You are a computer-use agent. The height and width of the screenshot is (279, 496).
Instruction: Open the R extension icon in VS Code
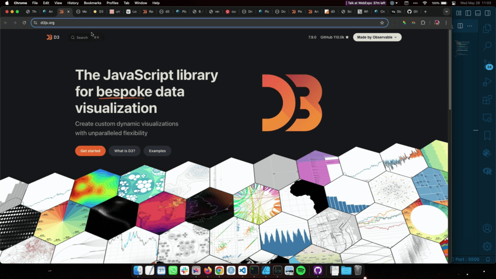pyautogui.click(x=487, y=171)
